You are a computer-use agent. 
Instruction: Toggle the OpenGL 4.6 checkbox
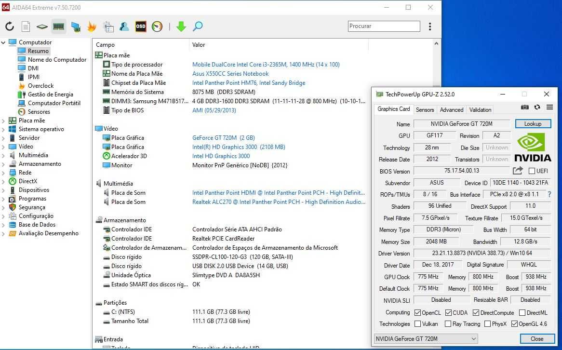pyautogui.click(x=514, y=324)
